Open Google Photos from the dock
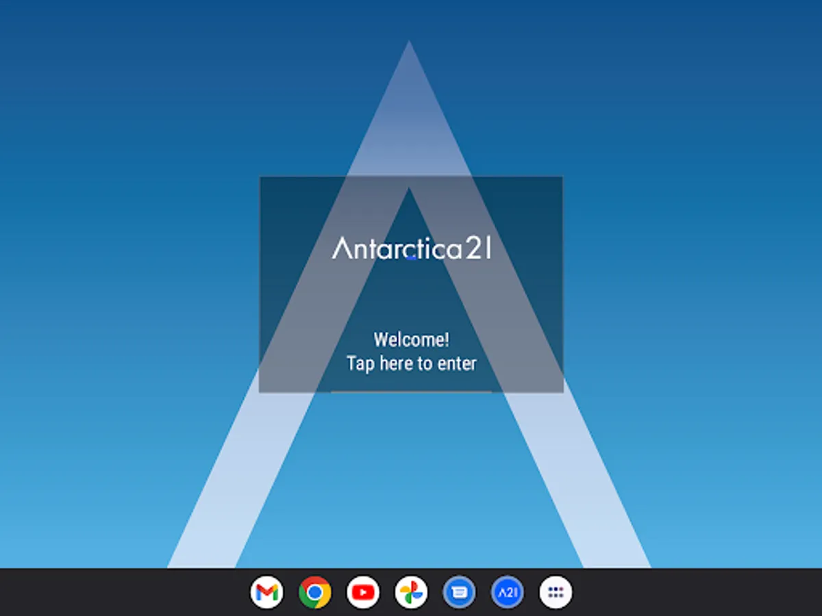Viewport: 822px width, 616px height. pyautogui.click(x=411, y=592)
